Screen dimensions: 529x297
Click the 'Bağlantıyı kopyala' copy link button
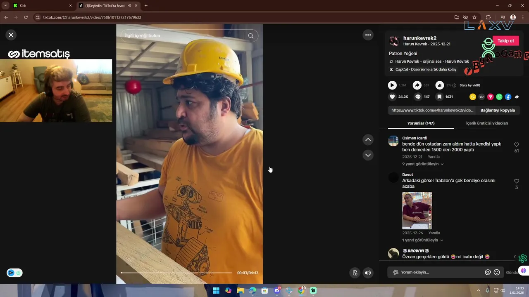pos(498,111)
